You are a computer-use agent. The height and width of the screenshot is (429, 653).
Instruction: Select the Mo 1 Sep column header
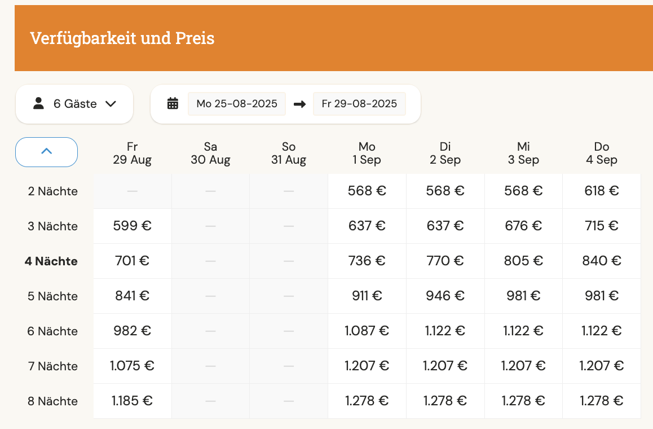pyautogui.click(x=367, y=153)
